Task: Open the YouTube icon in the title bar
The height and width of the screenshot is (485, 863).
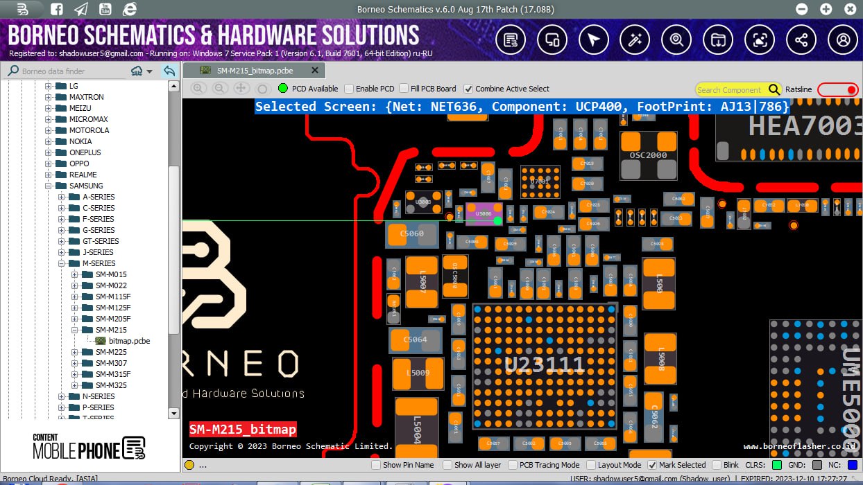Action: point(105,9)
